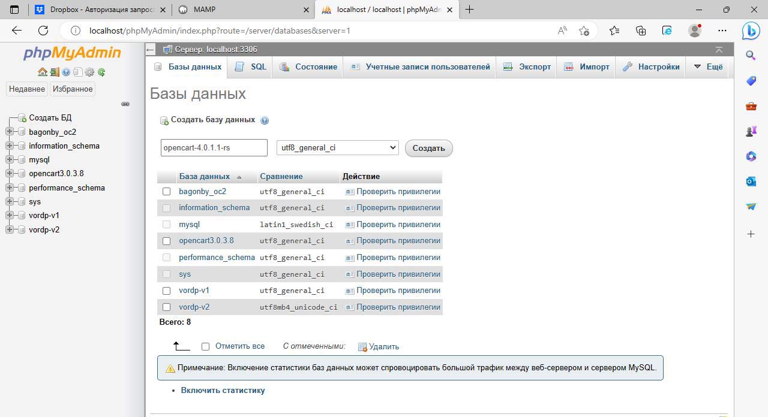
Task: Tick the vordp-v1 database checkbox
Action: point(167,291)
